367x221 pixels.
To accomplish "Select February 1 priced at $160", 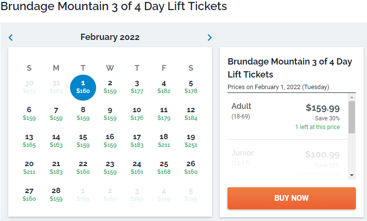I will (x=83, y=87).
